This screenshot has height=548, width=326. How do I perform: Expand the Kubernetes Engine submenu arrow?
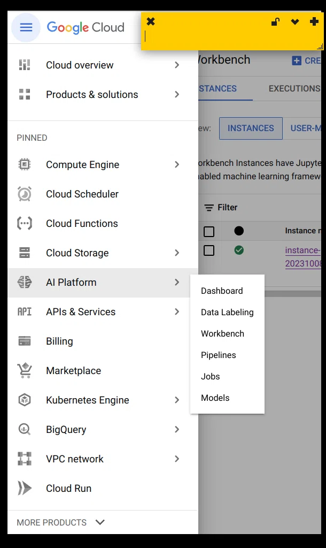pos(177,400)
